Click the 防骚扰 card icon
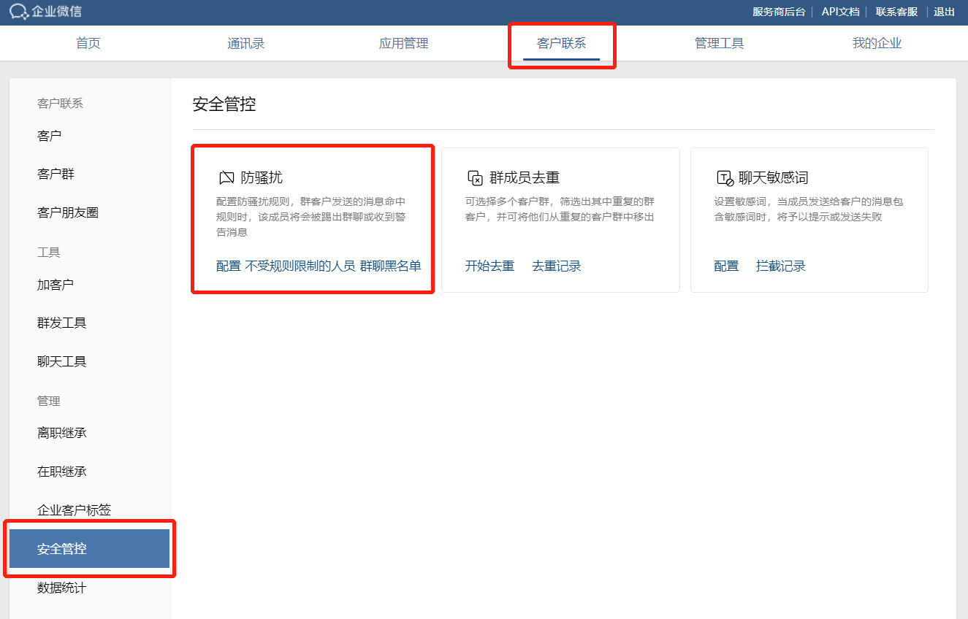This screenshot has height=619, width=968. tap(226, 178)
